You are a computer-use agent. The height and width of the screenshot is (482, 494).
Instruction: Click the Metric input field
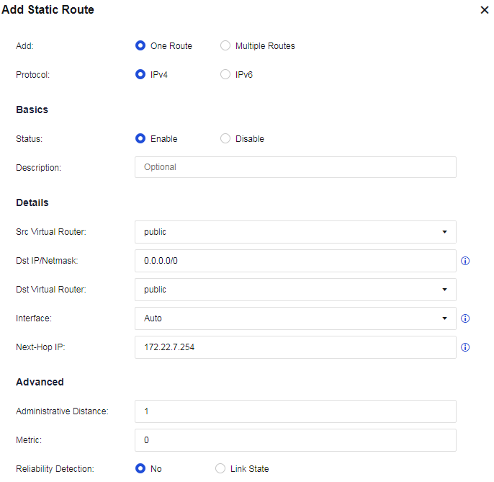295,439
